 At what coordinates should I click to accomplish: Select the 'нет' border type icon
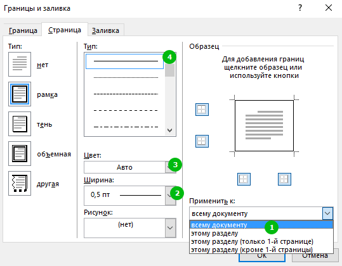pos(20,64)
